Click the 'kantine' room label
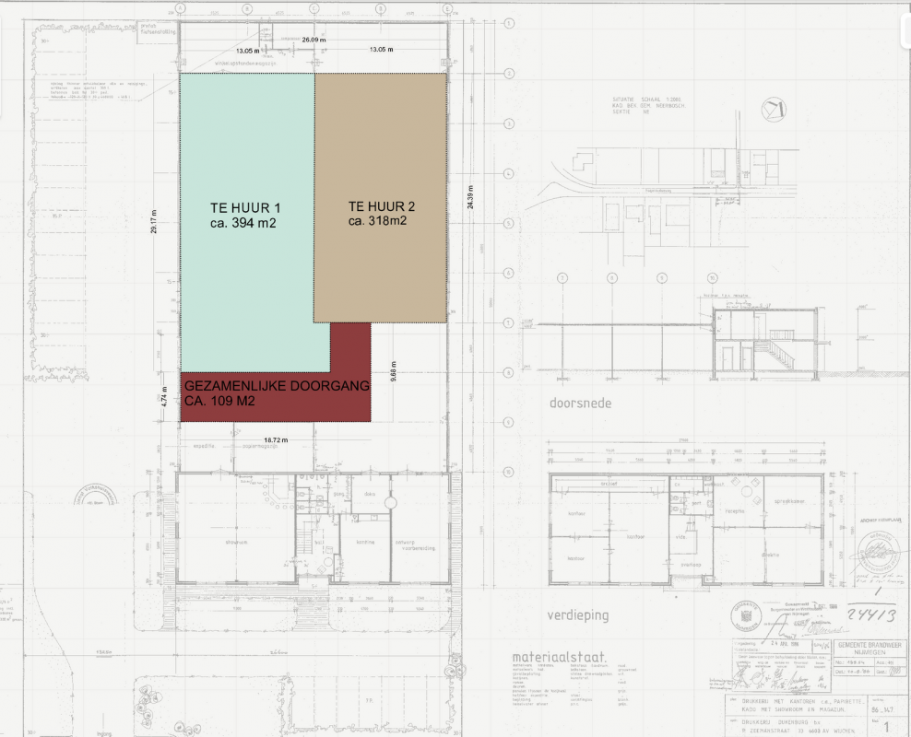 pos(365,542)
